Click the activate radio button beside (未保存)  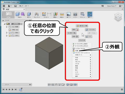click(21, 24)
